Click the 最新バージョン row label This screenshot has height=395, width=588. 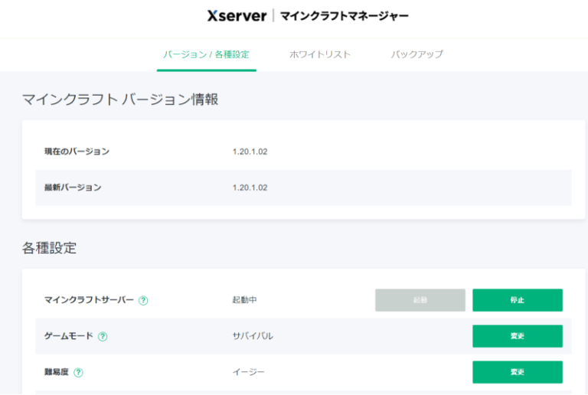(x=73, y=188)
